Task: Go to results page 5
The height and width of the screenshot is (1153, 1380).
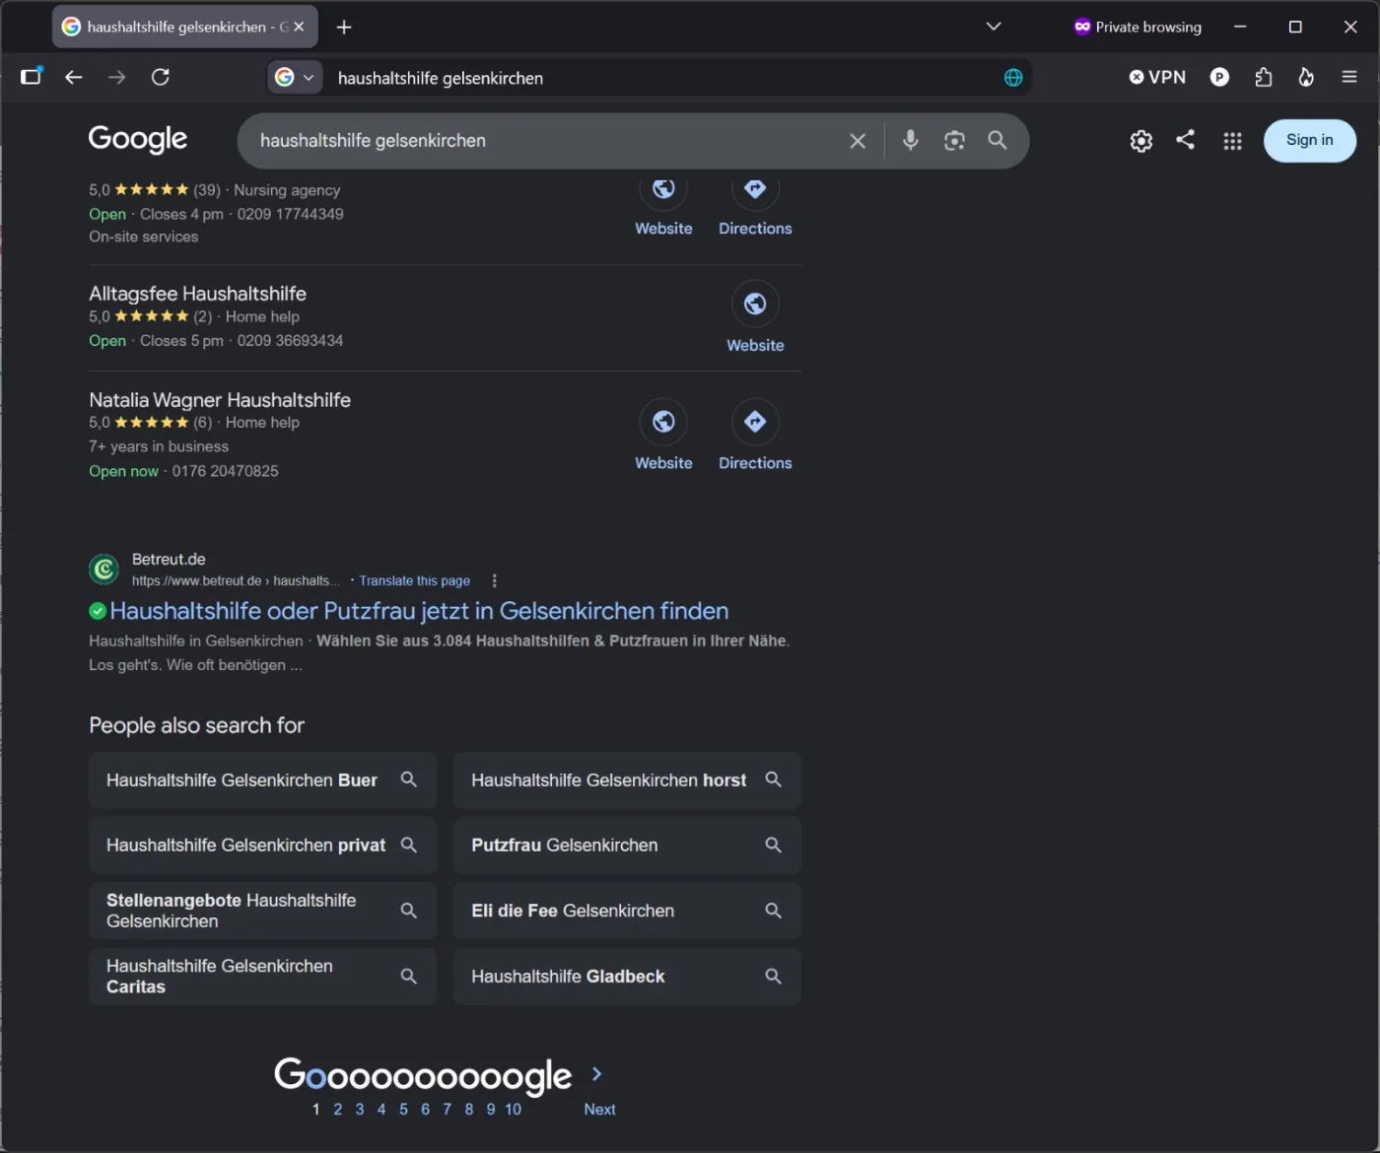Action: click(403, 1110)
